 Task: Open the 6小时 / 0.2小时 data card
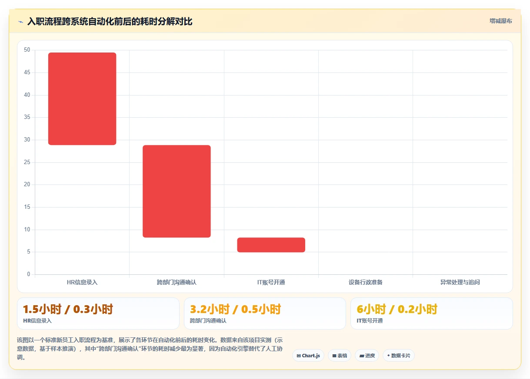pyautogui.click(x=432, y=313)
